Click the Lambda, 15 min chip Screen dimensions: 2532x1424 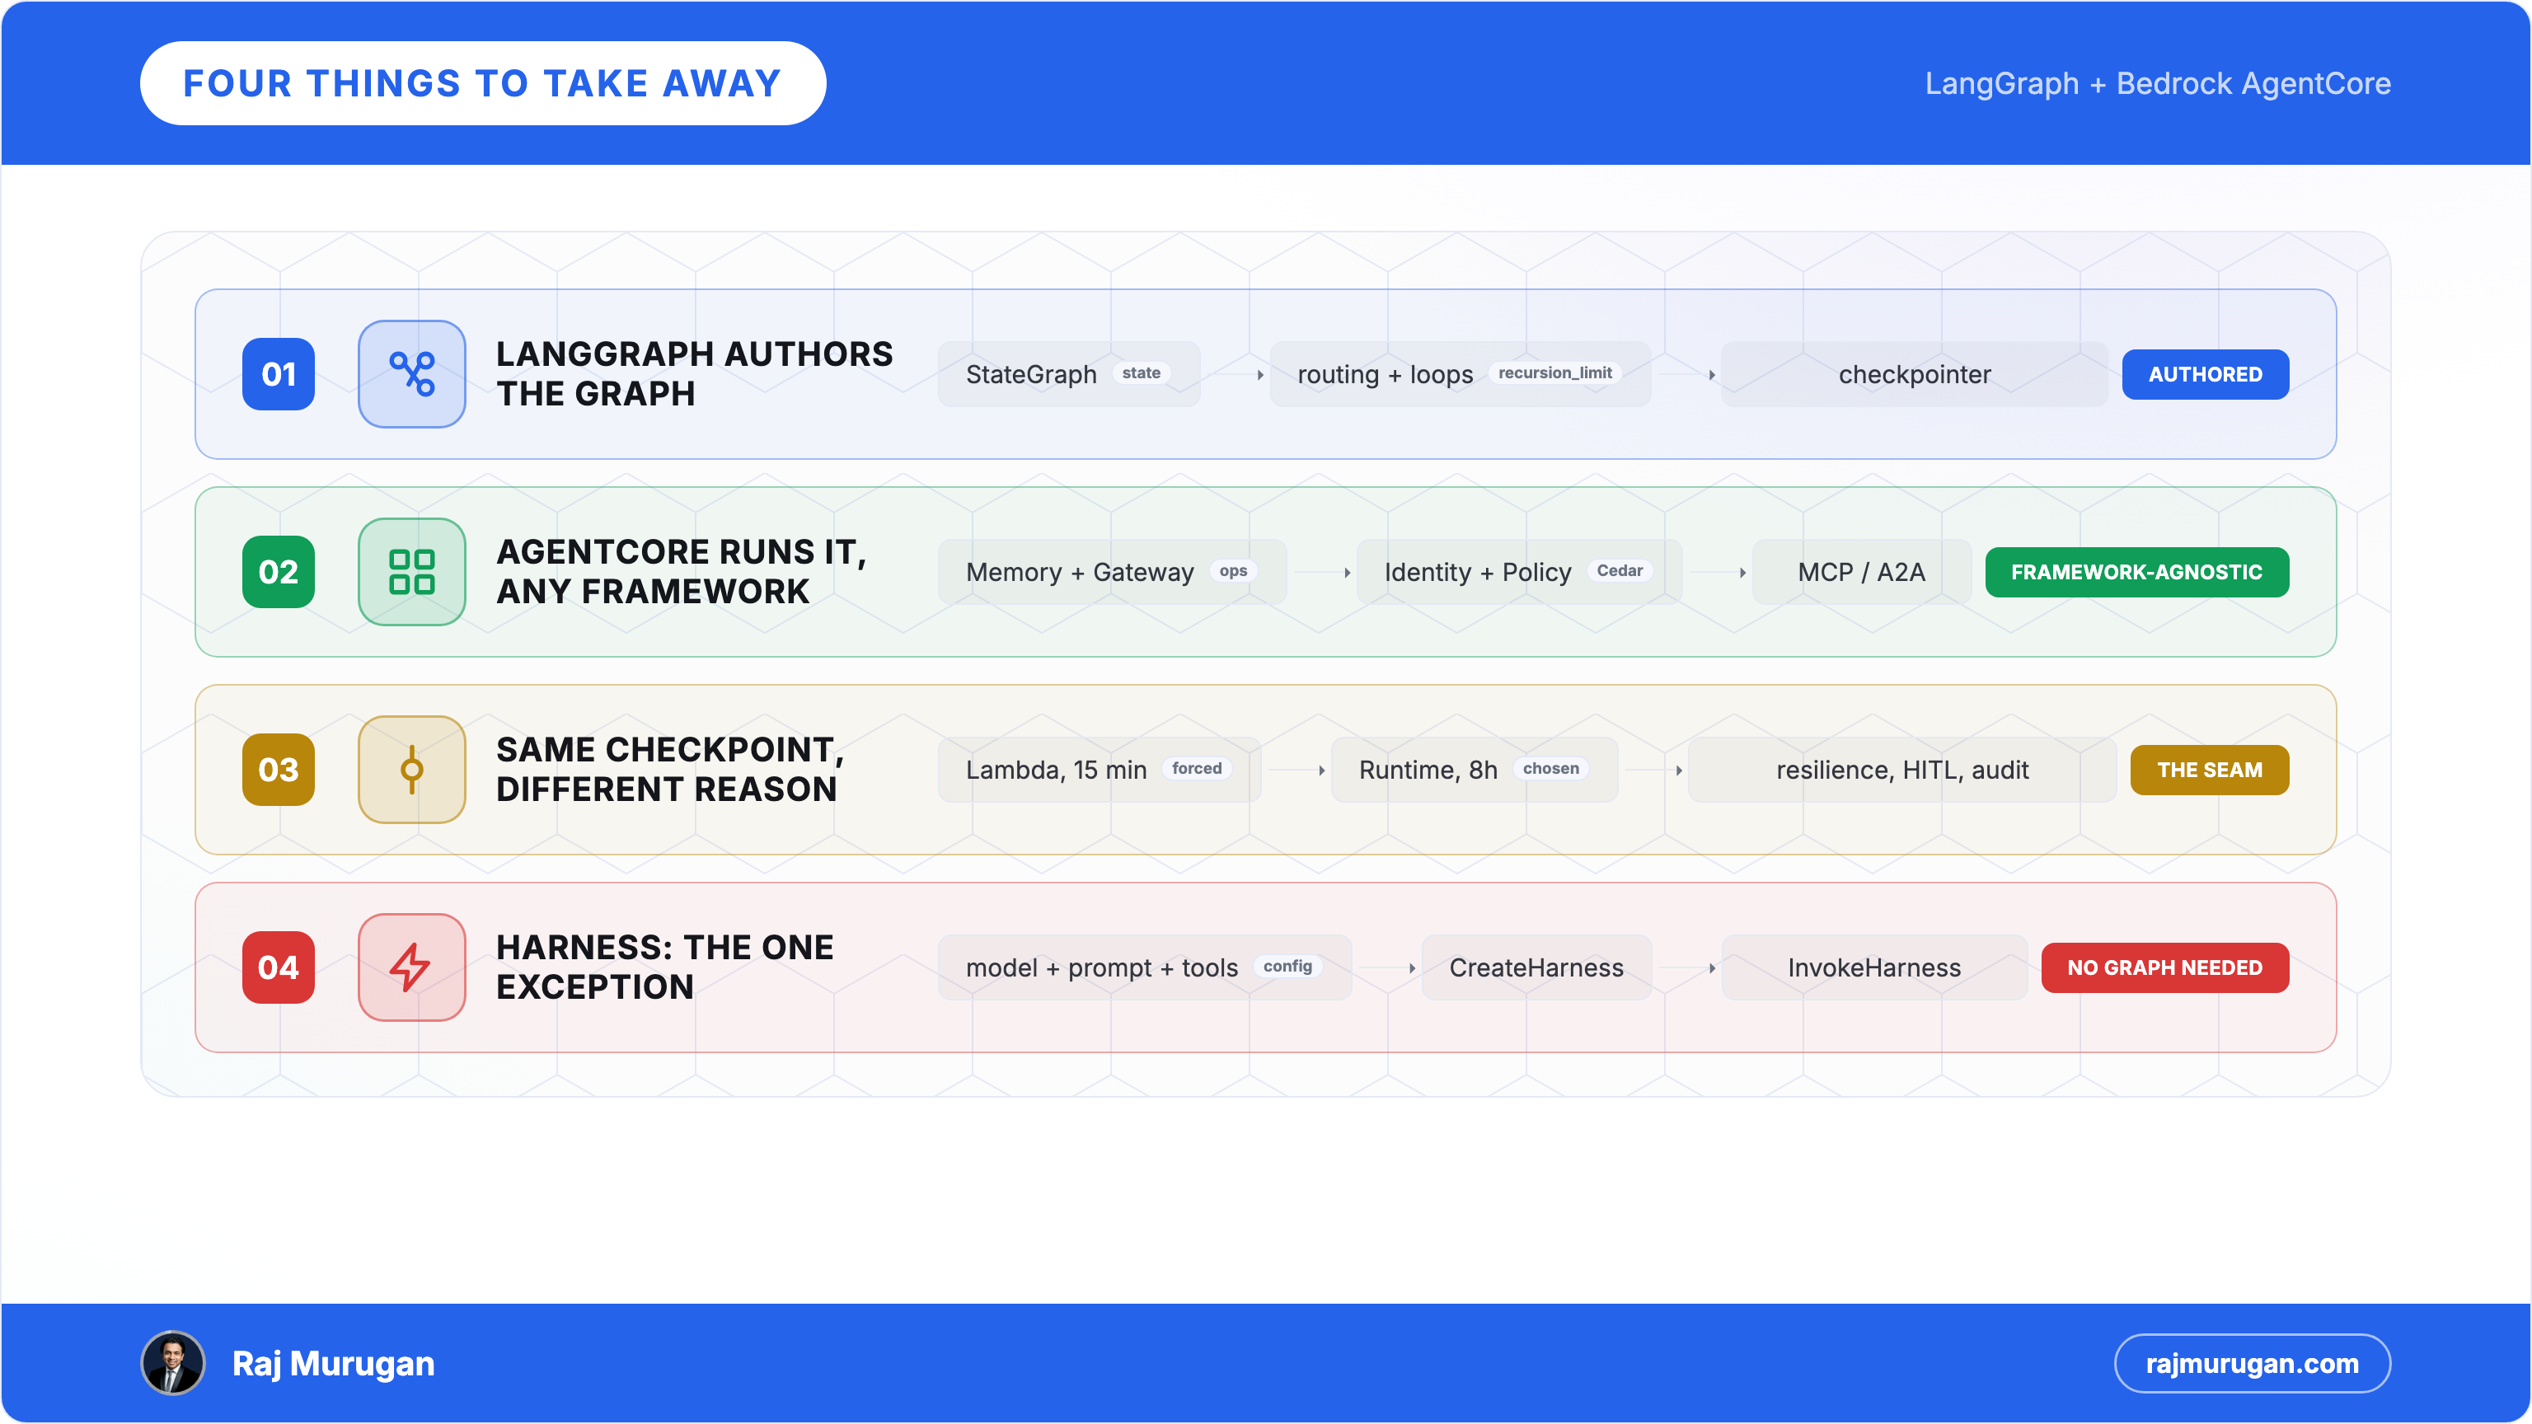coord(1099,770)
